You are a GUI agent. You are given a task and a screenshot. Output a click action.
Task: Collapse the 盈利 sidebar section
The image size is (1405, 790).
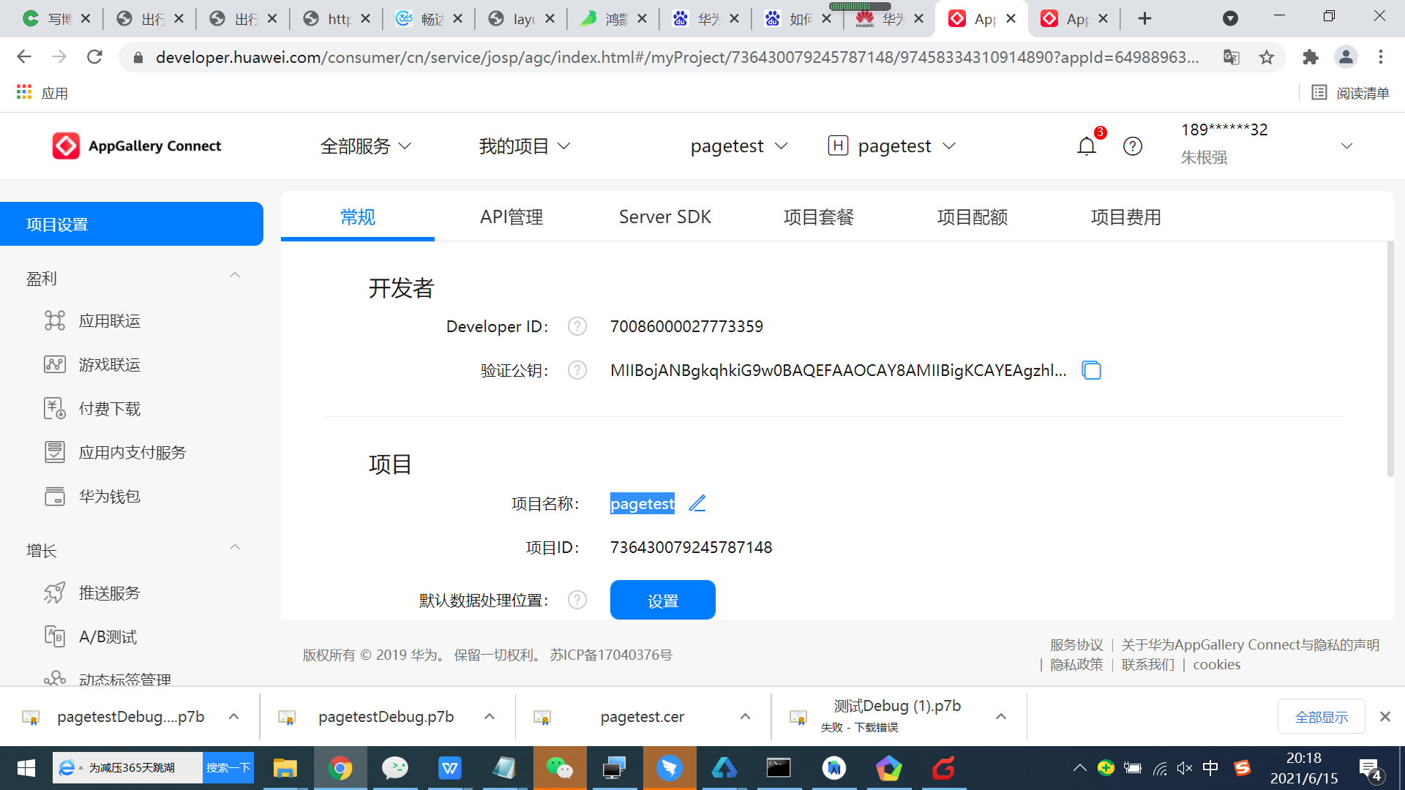click(235, 276)
